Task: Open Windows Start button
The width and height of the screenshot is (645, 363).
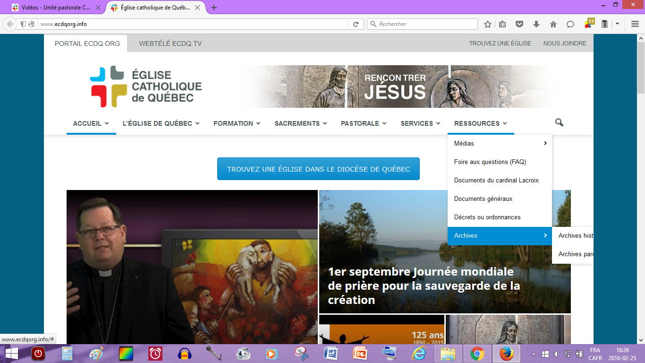Action: pos(11,354)
